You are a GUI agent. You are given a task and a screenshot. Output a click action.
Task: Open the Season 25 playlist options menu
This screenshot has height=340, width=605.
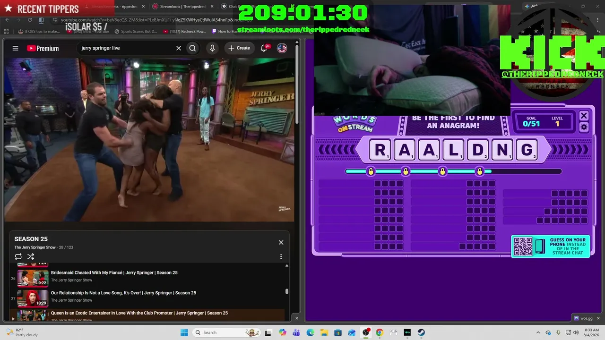pos(281,256)
